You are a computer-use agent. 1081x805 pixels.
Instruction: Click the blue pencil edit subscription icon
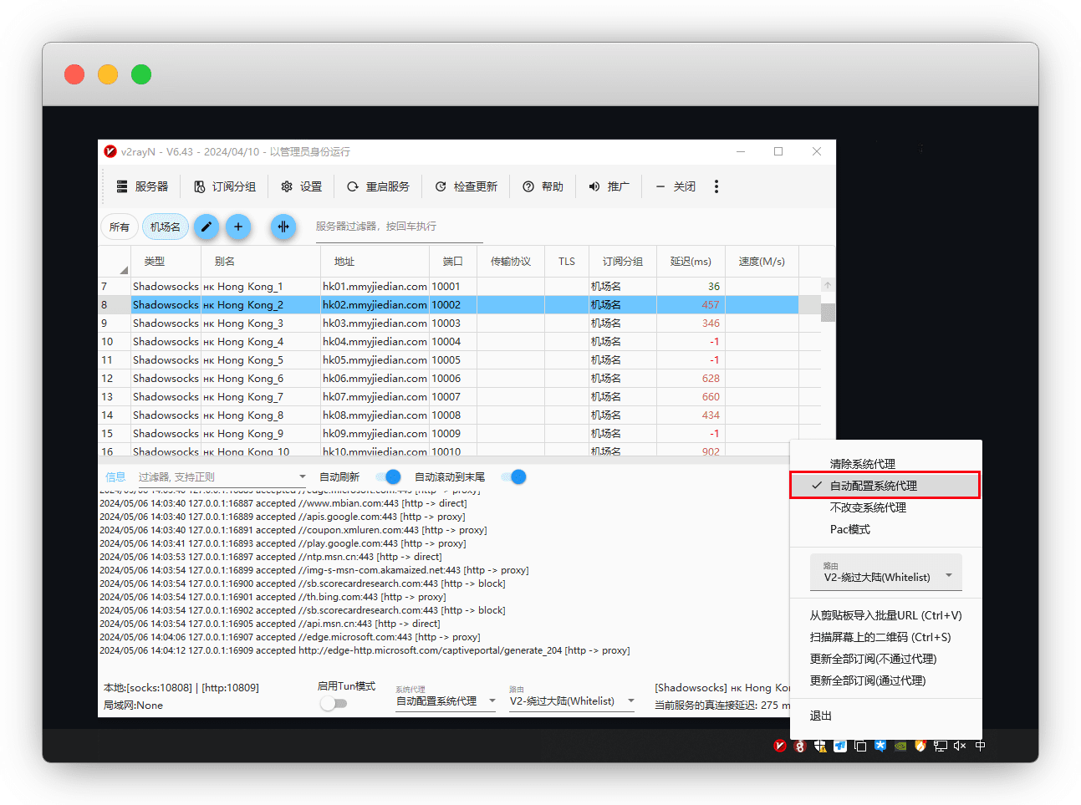click(x=207, y=227)
